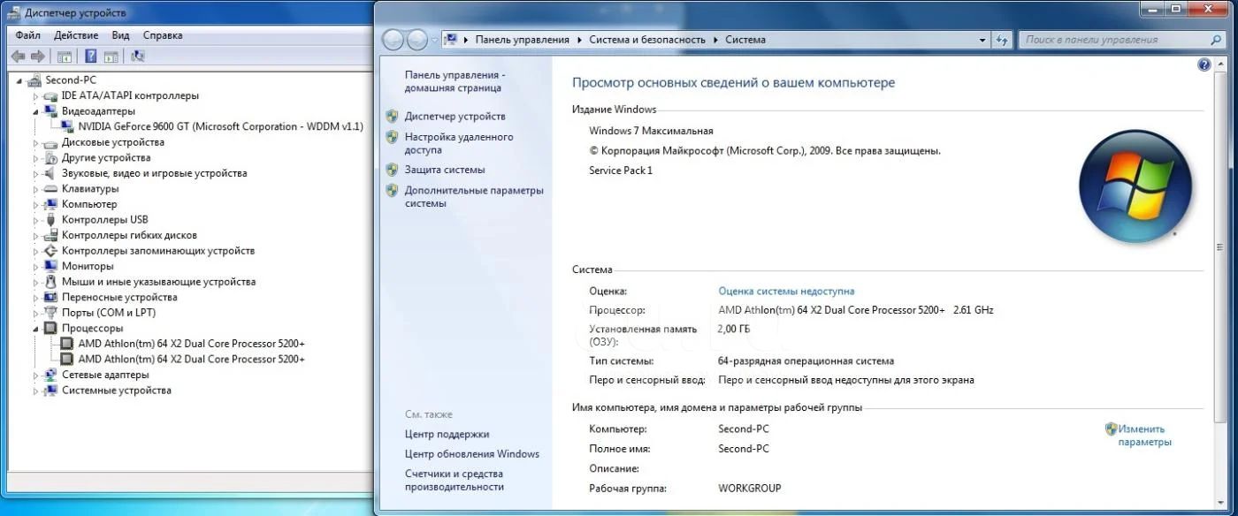Screen dimensions: 1238x516
Task: Click show/hide action pane toolbar icon
Action: pyautogui.click(x=111, y=57)
